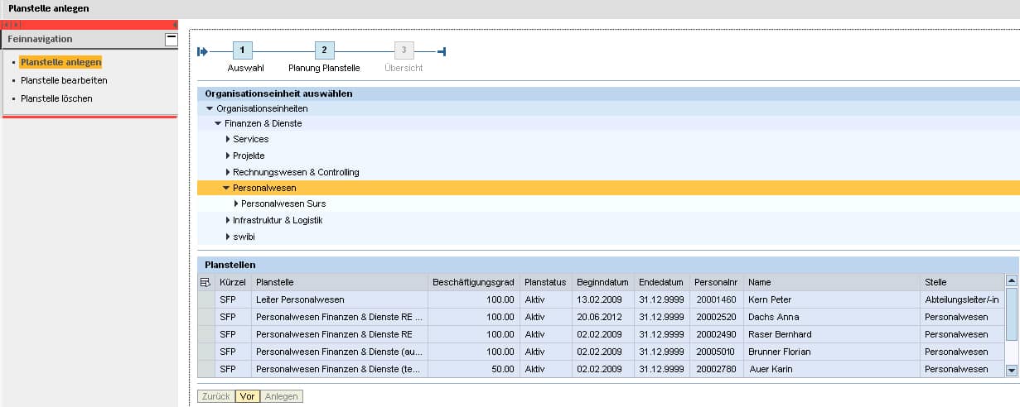This screenshot has width=1020, height=407.
Task: Collapse navigation with red bar right arrow
Action: tap(175, 26)
